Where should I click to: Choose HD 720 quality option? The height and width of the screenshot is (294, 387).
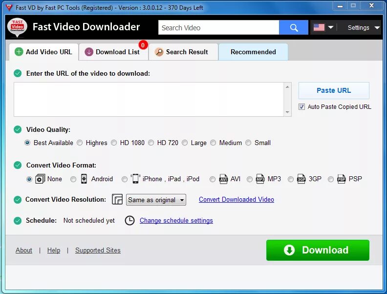151,143
